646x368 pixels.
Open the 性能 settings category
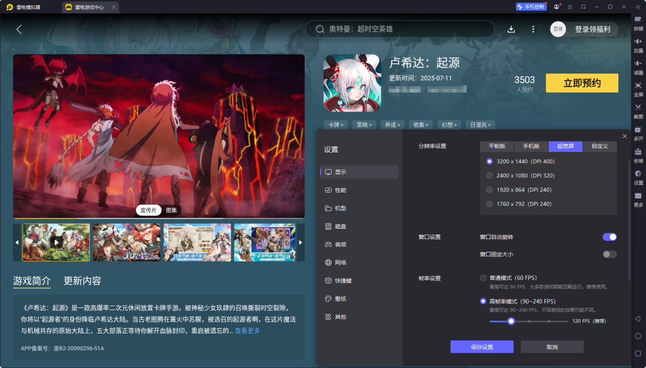click(x=359, y=190)
